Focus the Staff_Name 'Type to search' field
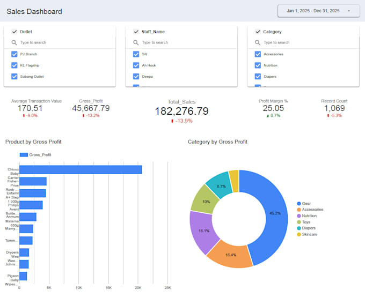 coord(181,42)
